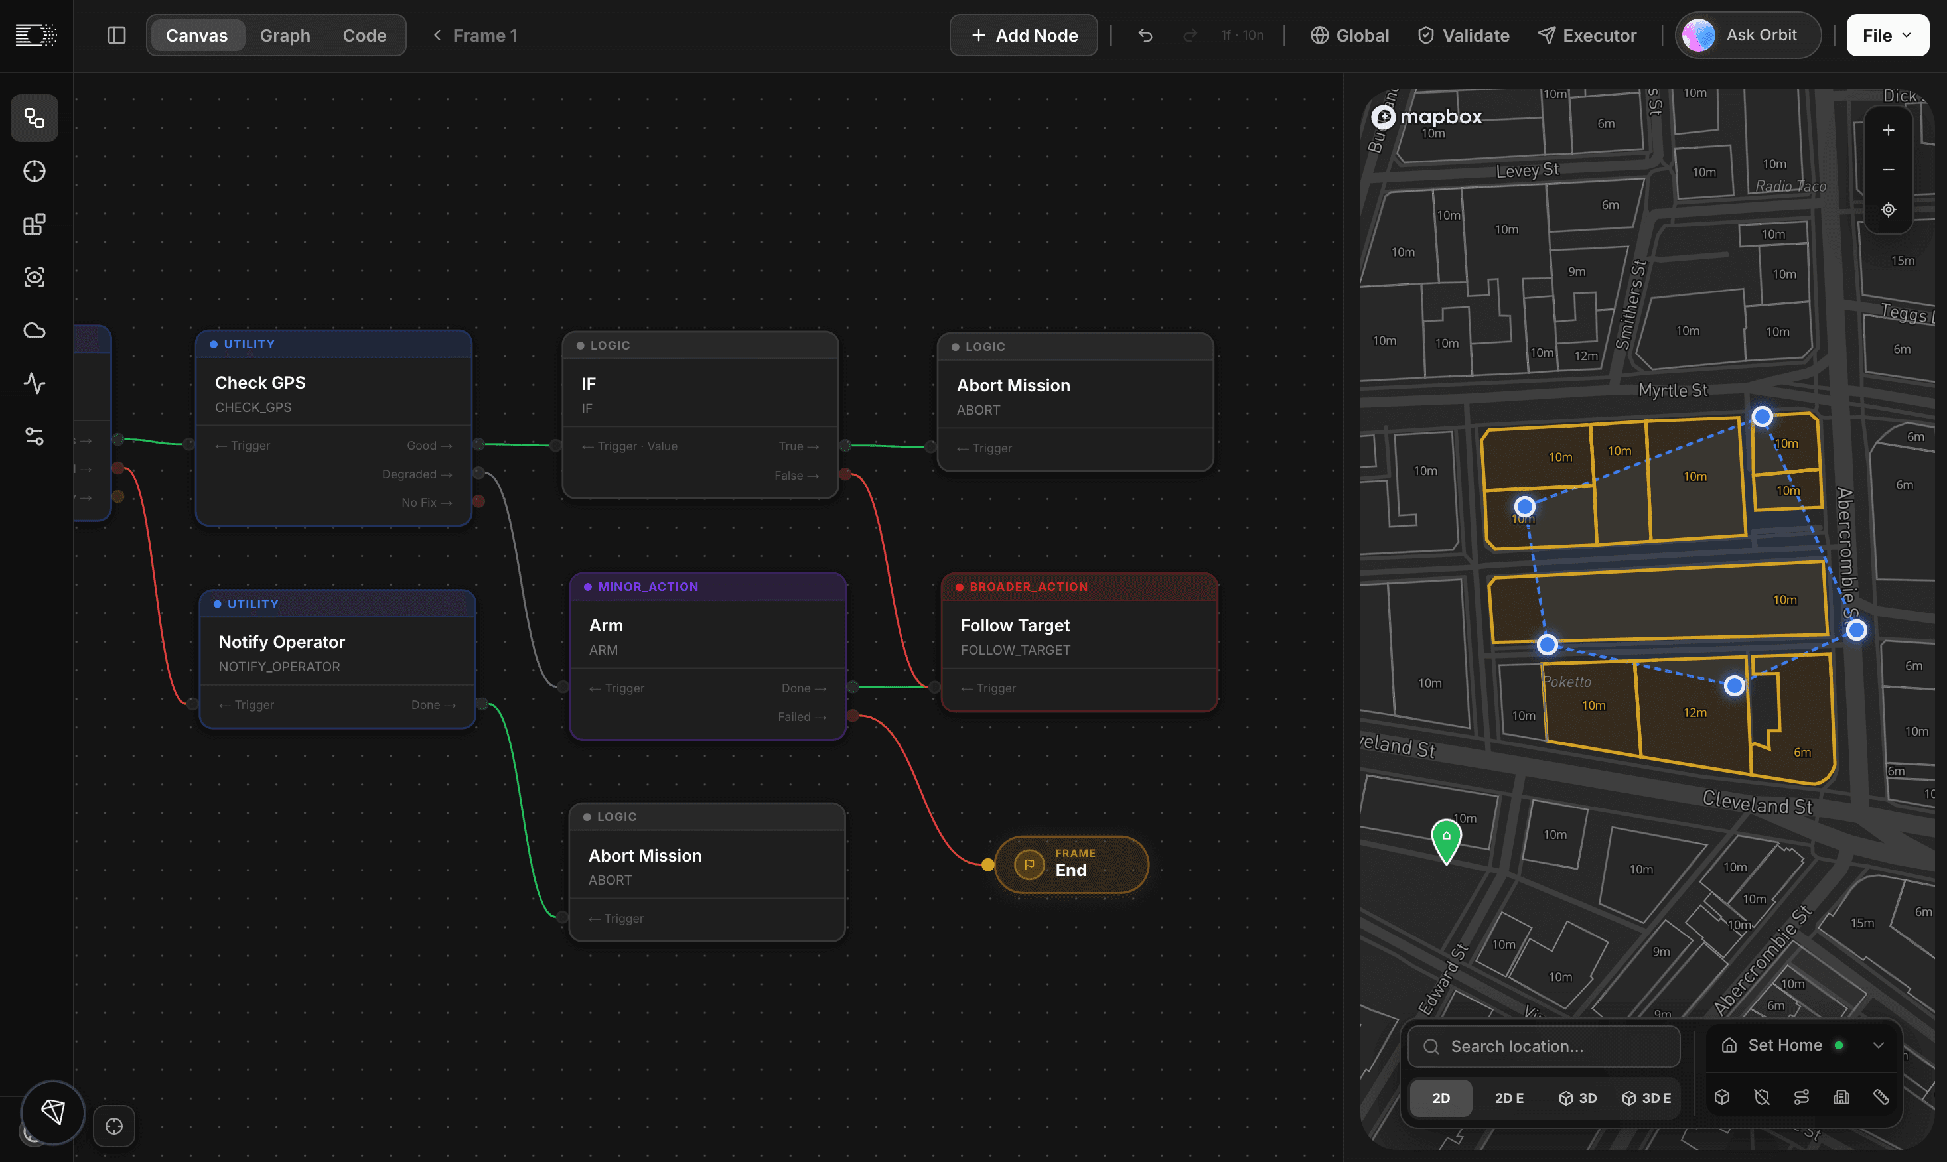The height and width of the screenshot is (1162, 1947).
Task: Click the Ask Orbit avatar orb
Action: (x=1699, y=35)
